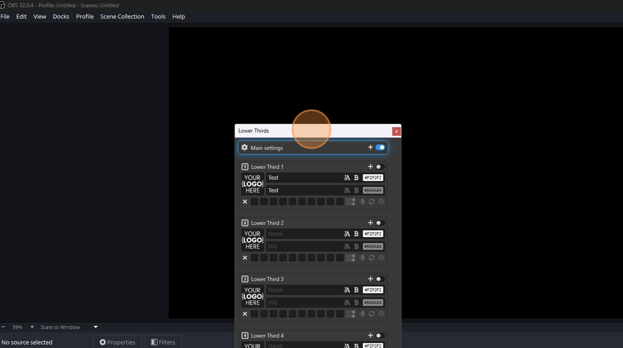Open #F2F2F2 name color of Lower Third 2
The image size is (623, 348).
(373, 234)
